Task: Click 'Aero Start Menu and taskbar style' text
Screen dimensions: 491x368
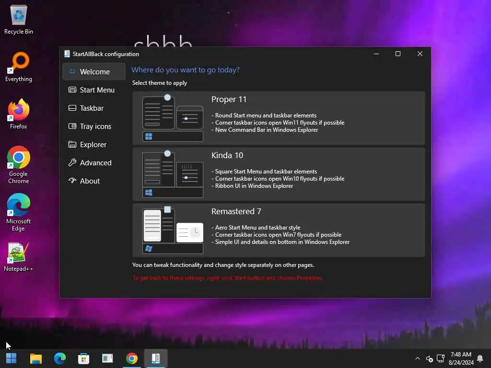Action: tap(257, 228)
